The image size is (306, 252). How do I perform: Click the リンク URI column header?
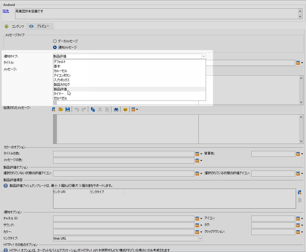tap(59, 192)
